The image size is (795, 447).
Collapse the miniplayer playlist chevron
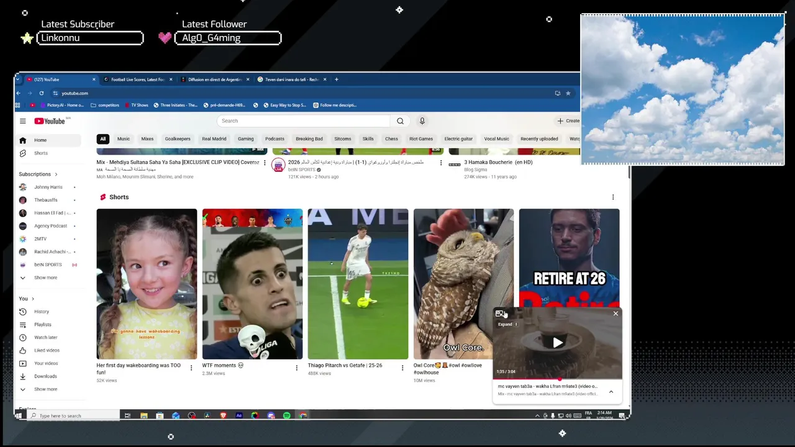(611, 392)
